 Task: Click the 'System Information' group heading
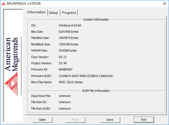click(x=96, y=19)
